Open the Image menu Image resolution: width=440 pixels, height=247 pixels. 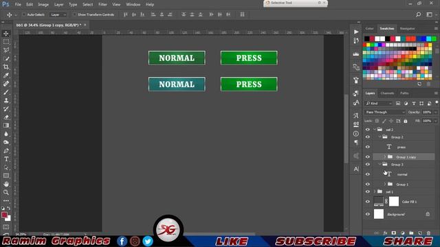(43, 5)
